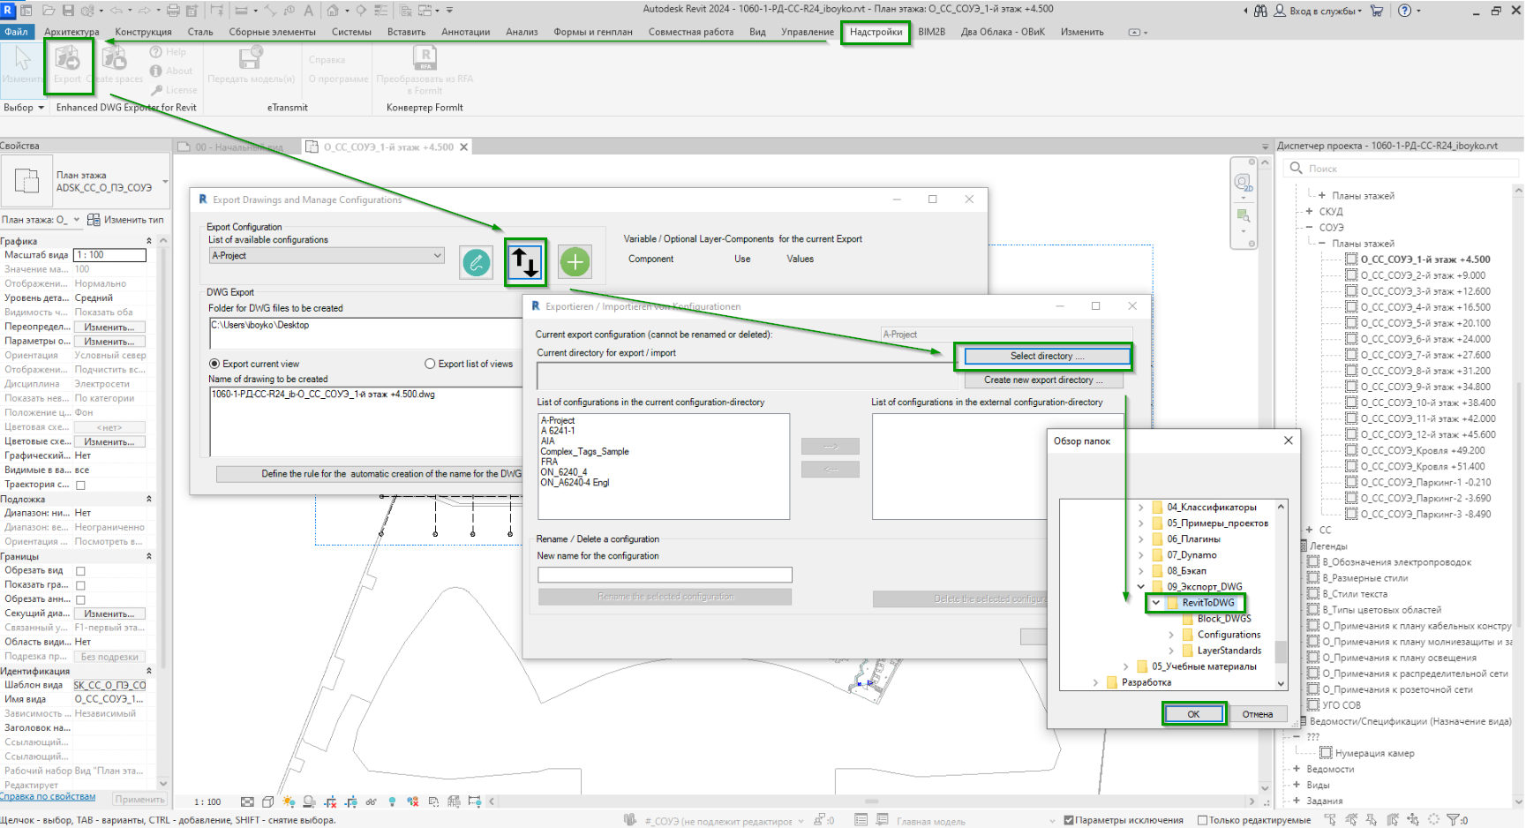Click the temporary hide/isolate glasses icon
Screen dimensions: 1526x828
coord(371,802)
